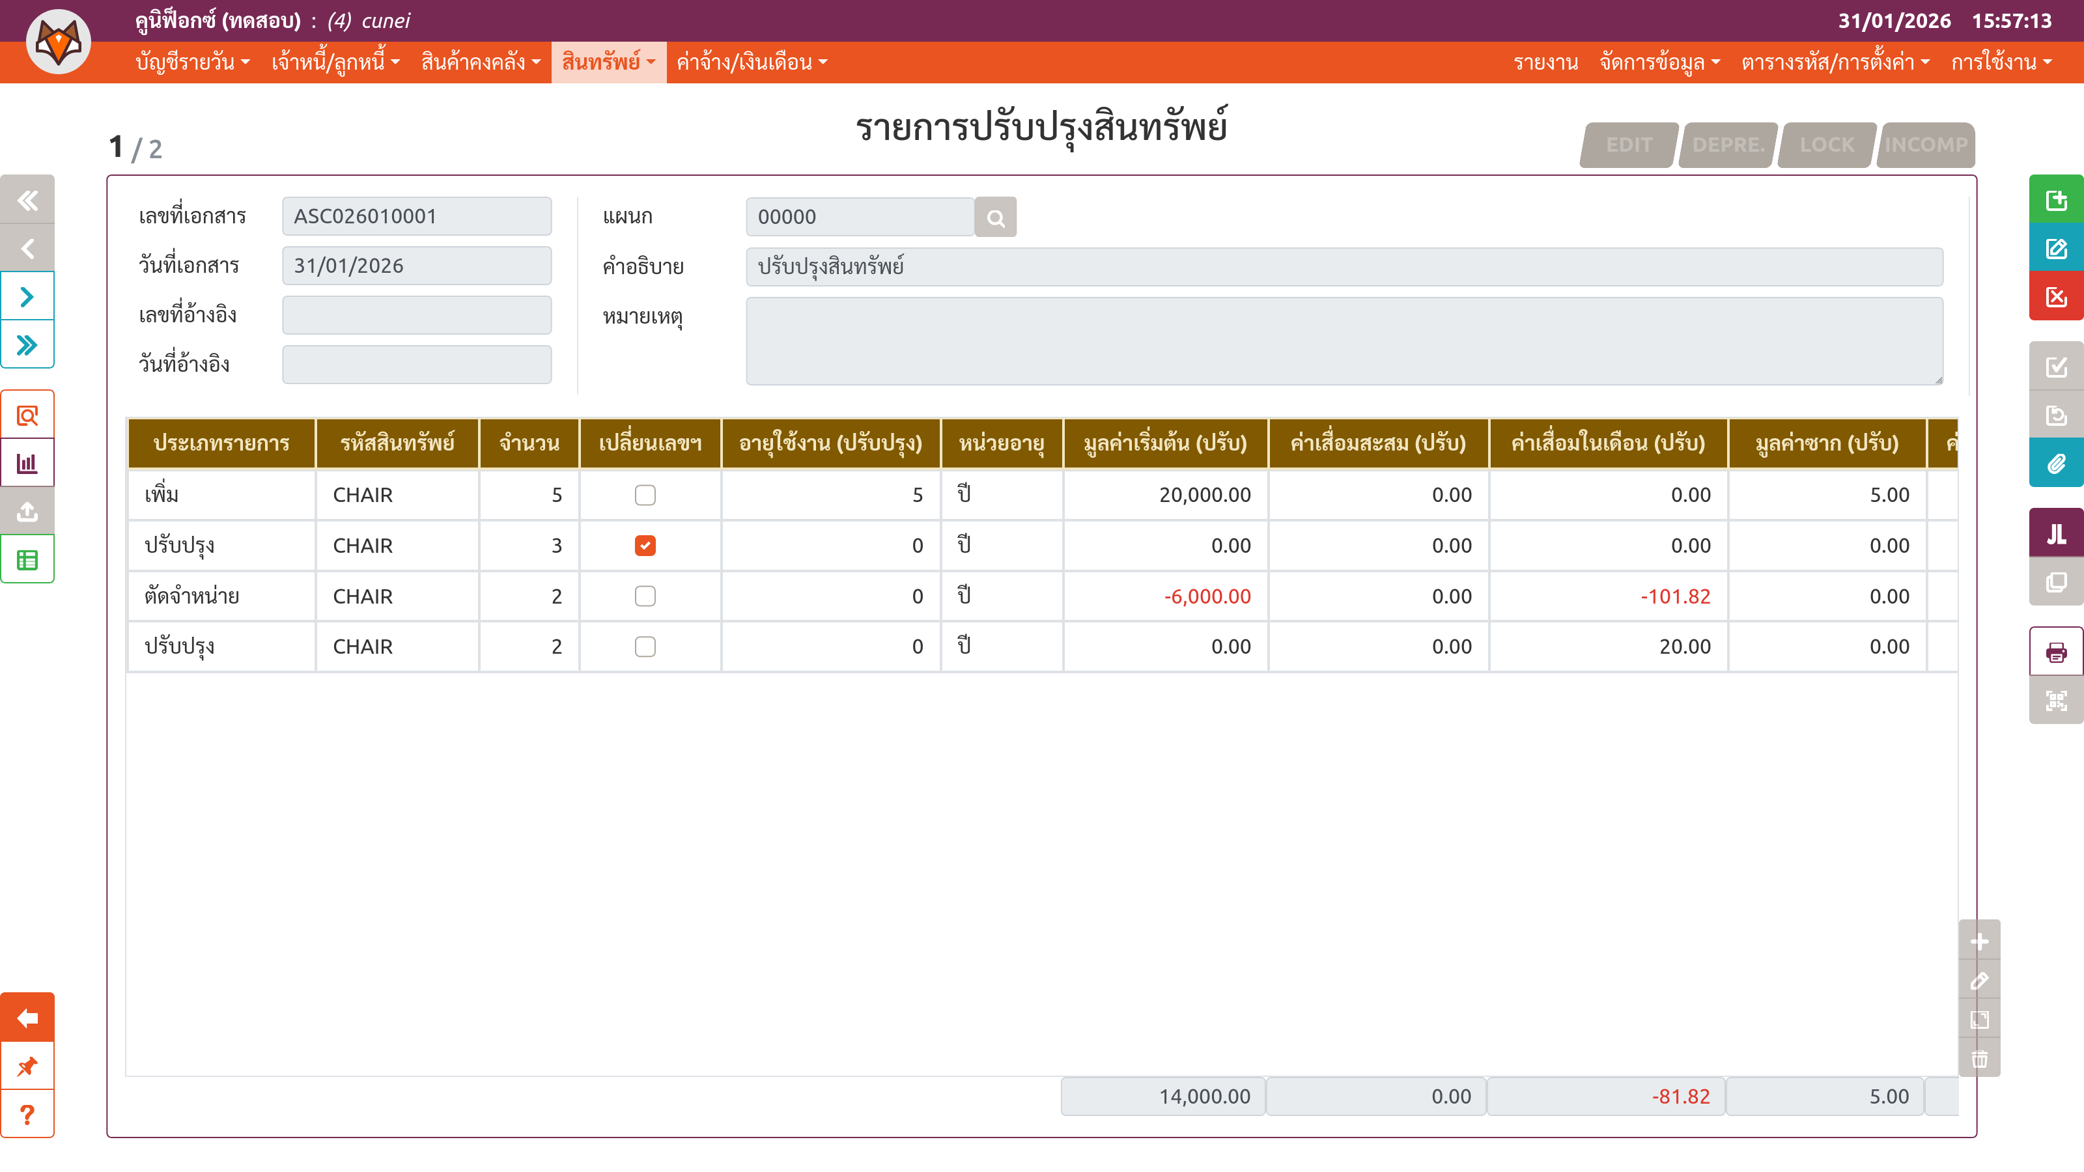
Task: Click the search button next to แผนก field
Action: click(x=995, y=217)
